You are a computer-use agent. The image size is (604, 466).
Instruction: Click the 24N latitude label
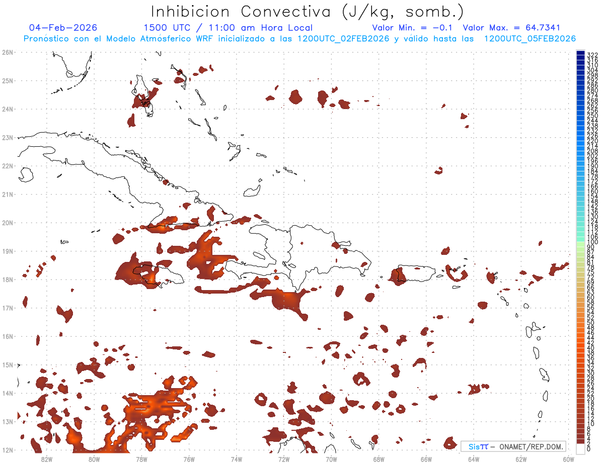[7, 109]
